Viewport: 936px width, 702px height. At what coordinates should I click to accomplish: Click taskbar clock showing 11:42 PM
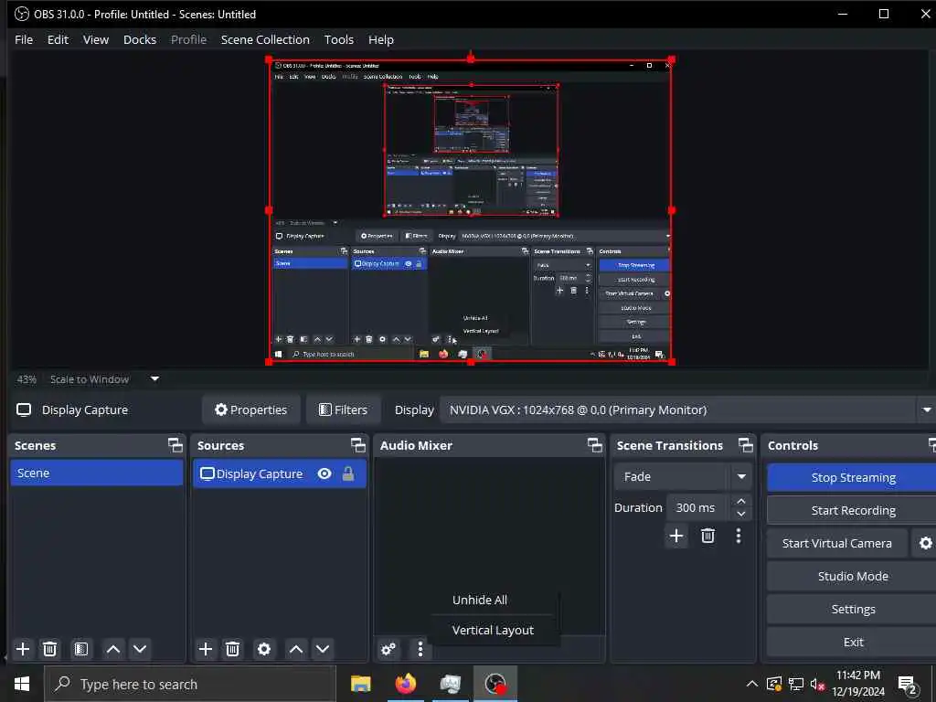857,684
